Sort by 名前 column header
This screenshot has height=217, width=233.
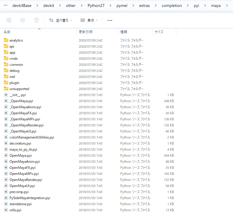(x=7, y=32)
